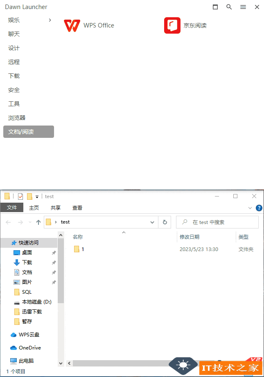264x377 pixels.
Task: Go back in Explorer navigation
Action: tap(8, 222)
